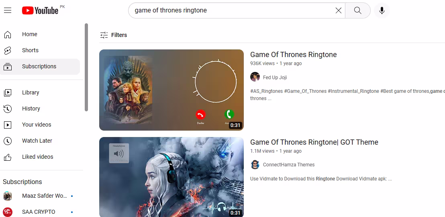Open Liked videos playlist
445x217 pixels.
[x=40, y=157]
